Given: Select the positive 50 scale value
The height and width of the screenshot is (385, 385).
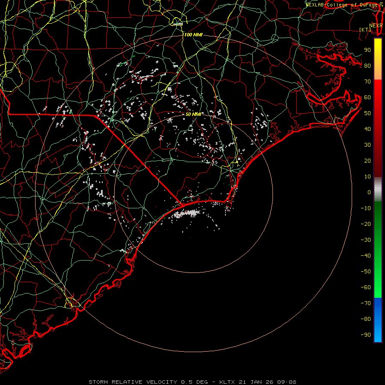Looking at the screenshot, I should (367, 113).
